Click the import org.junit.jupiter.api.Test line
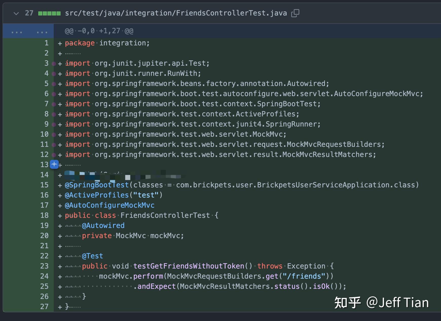441x321 pixels. pos(137,63)
